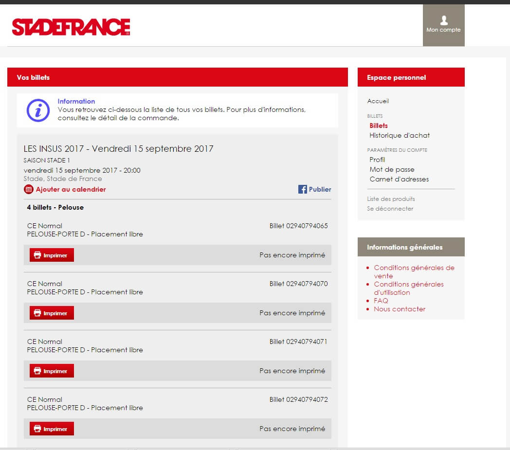Screen dimensions: 510x450
Task: Open Carnet d'adresses
Action: (399, 179)
